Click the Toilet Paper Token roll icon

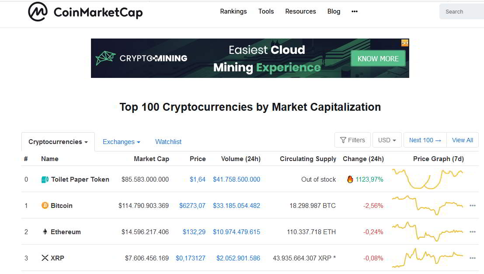(x=45, y=179)
